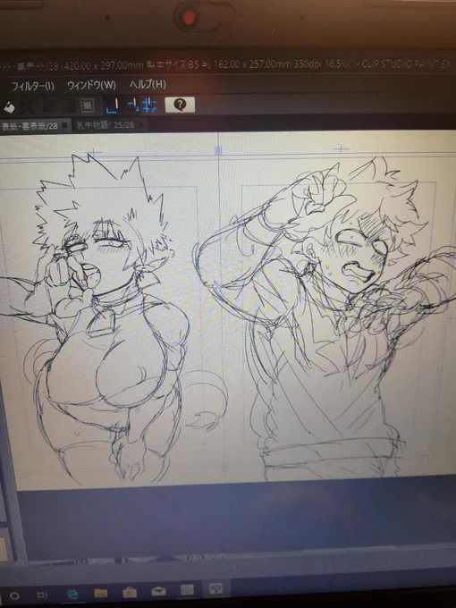Open File Explorer from the taskbar
Image resolution: width=456 pixels, height=608 pixels.
[x=101, y=593]
